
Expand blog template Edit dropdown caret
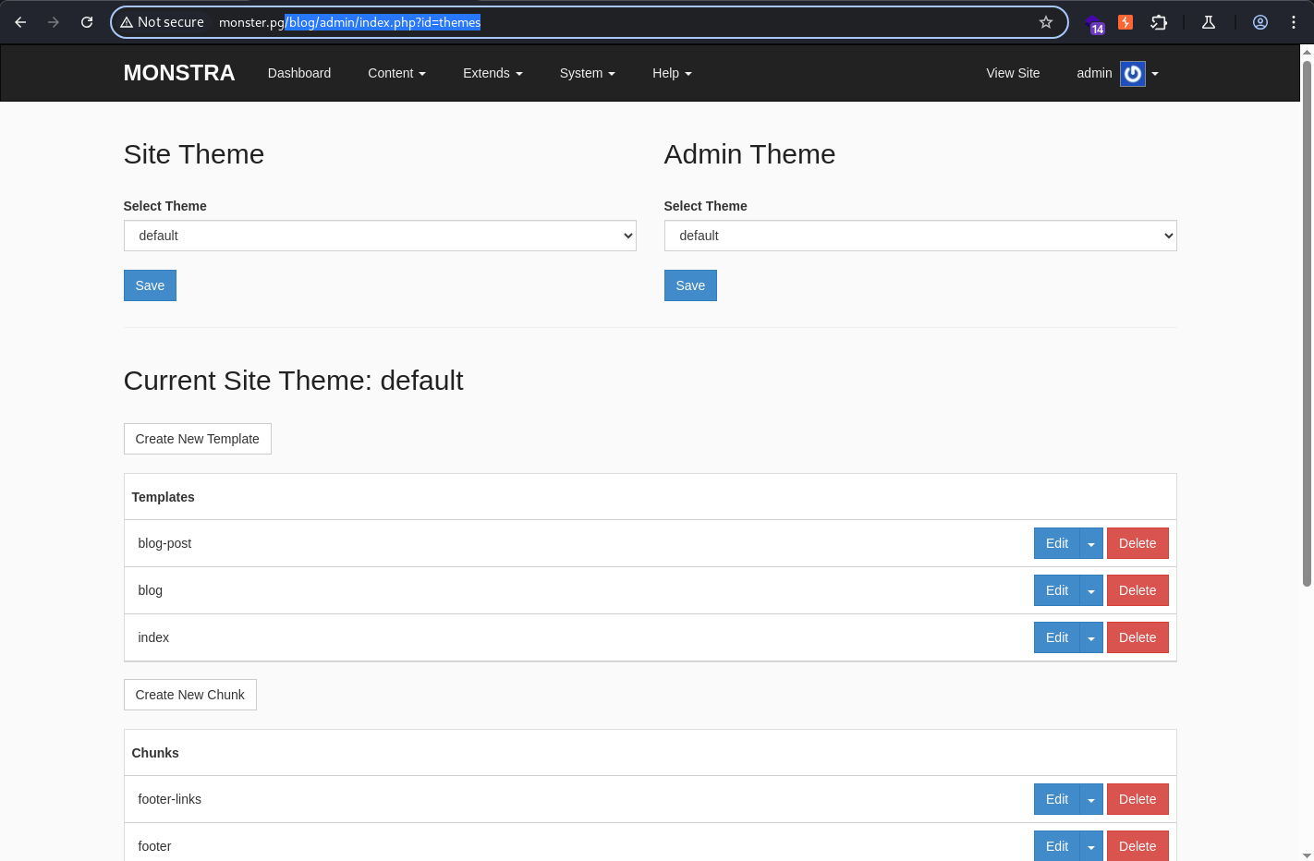pos(1091,590)
